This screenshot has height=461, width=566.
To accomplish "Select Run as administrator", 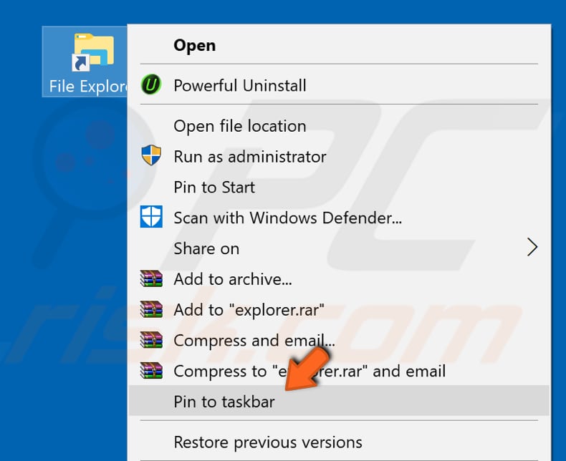I will tap(339, 157).
